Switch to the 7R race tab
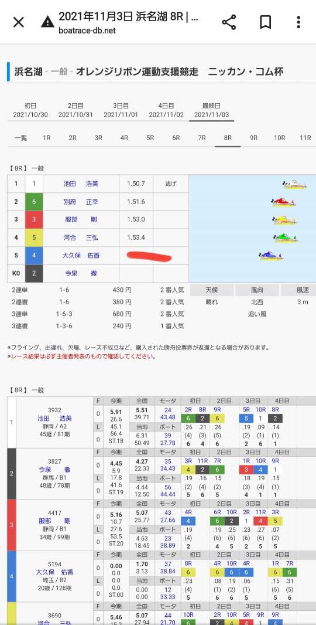This screenshot has height=625, width=316. click(202, 138)
